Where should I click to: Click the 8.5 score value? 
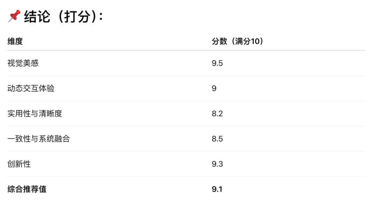[x=217, y=139]
